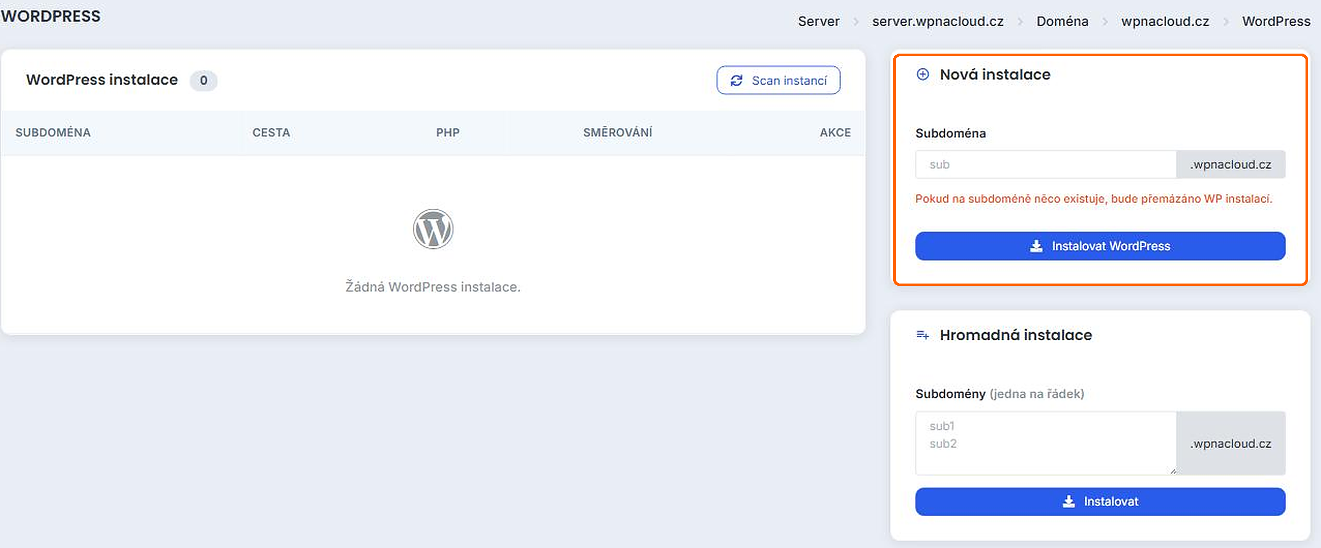Click the Subdomény (jedna na řádek) label
The height and width of the screenshot is (548, 1321).
(x=1000, y=394)
